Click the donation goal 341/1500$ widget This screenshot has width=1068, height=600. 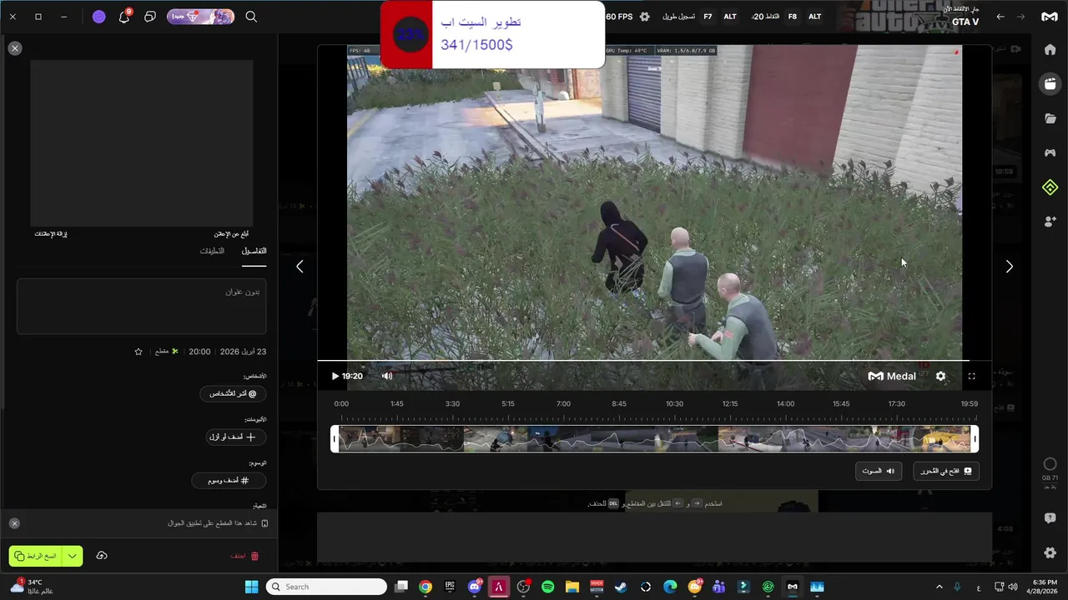pos(492,34)
